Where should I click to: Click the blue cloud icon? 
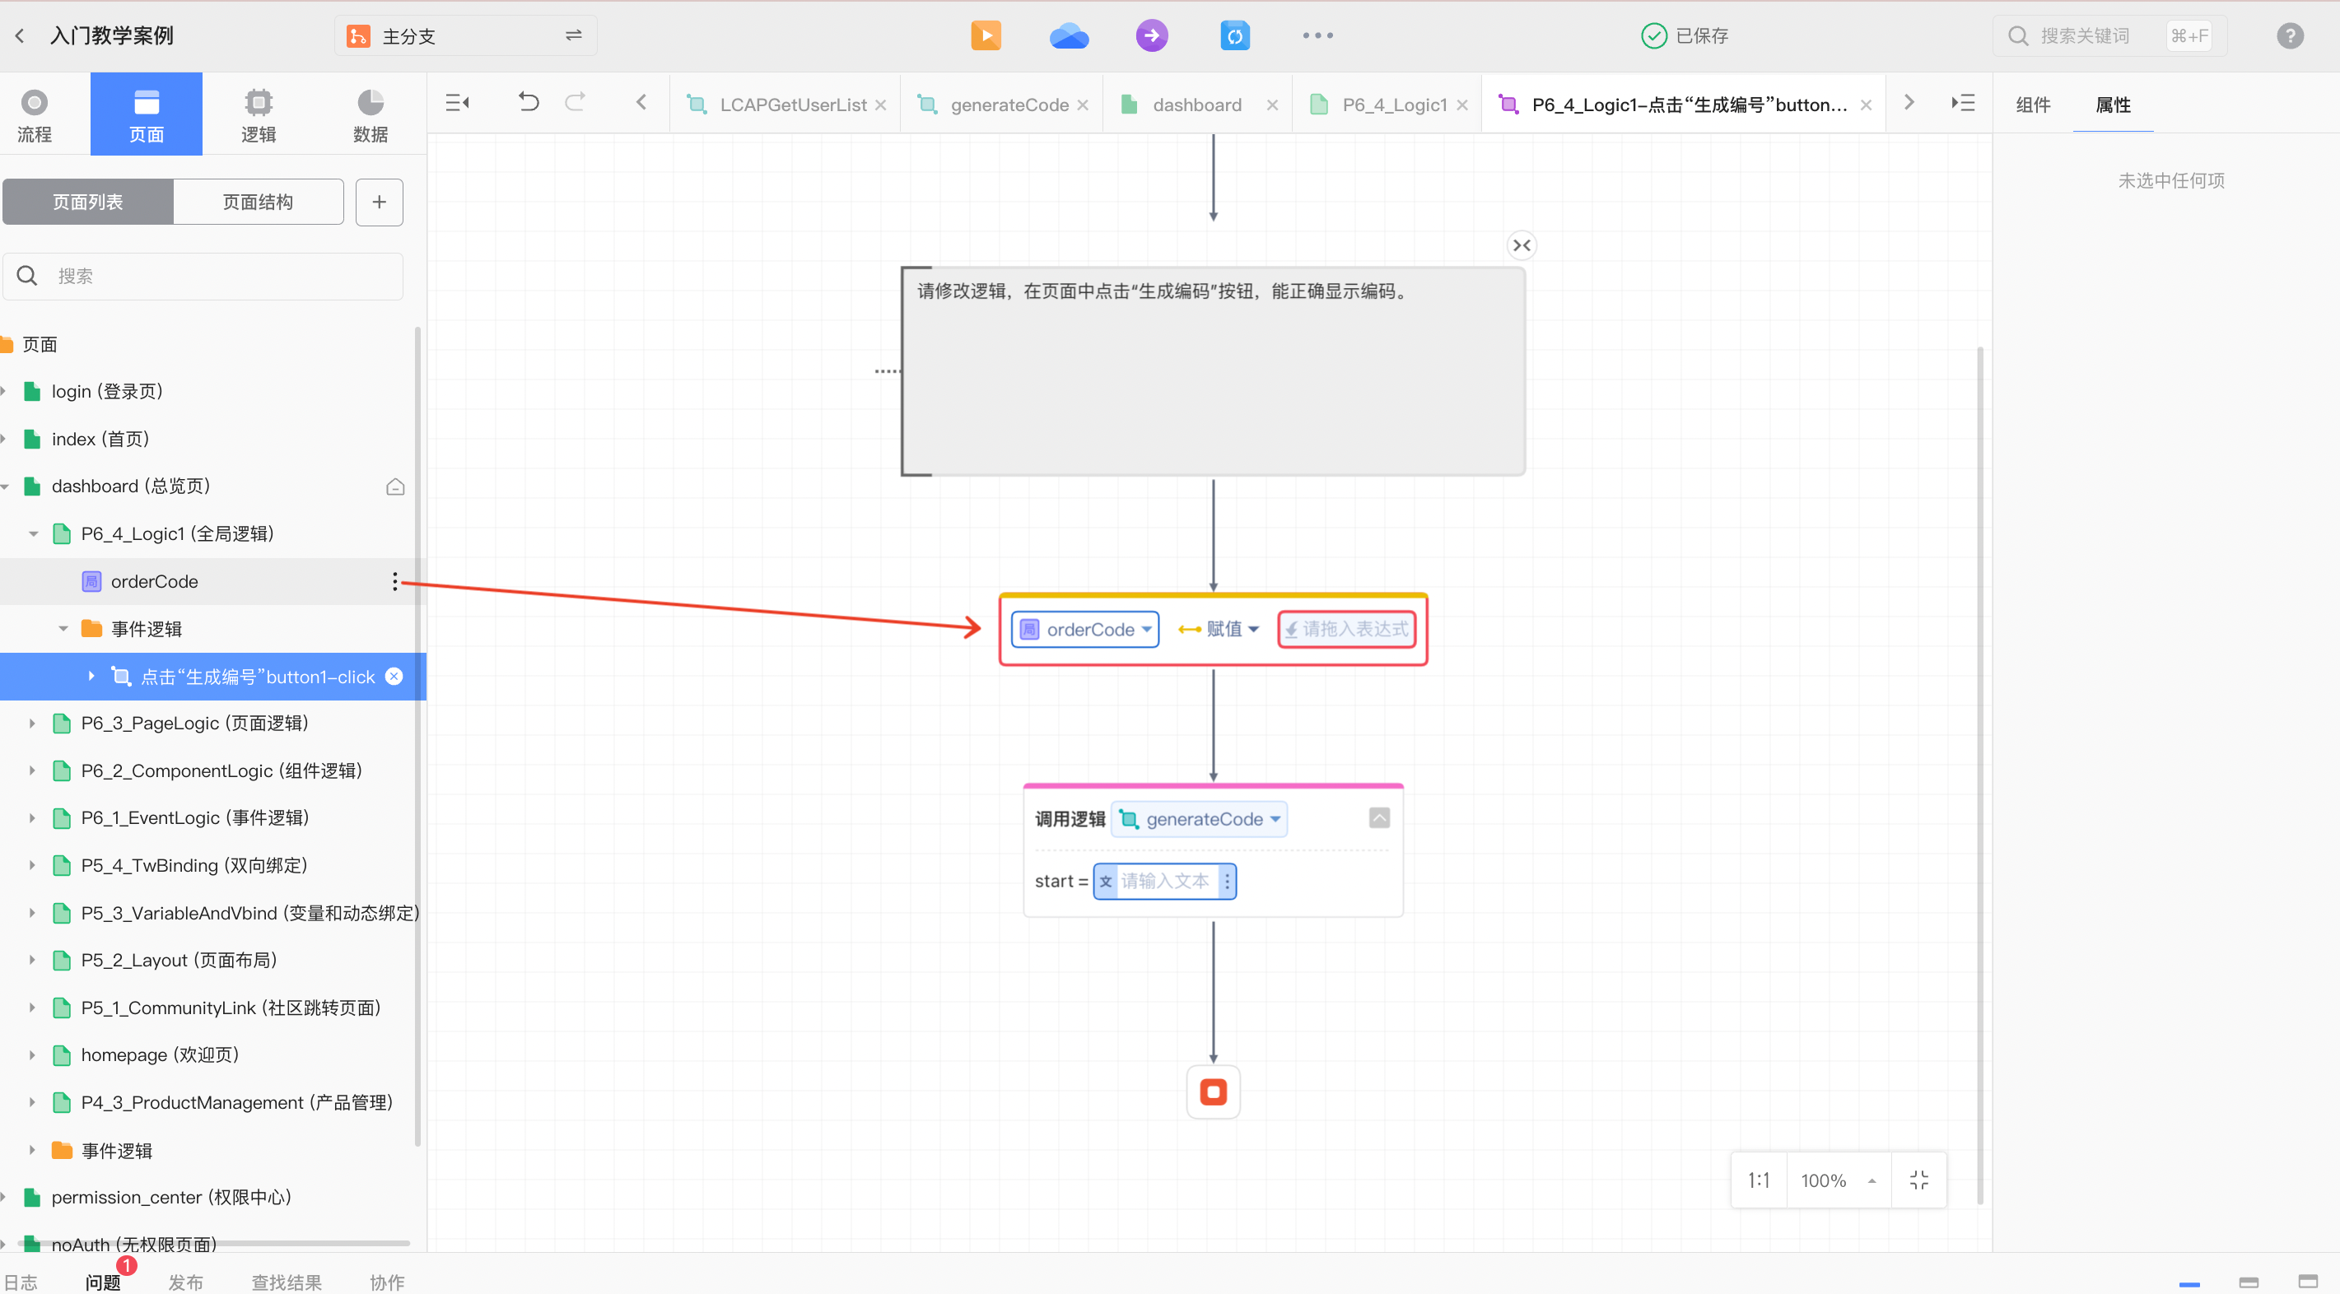pyautogui.click(x=1070, y=35)
